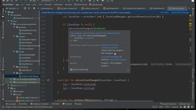The width and height of the screenshot is (196, 110).
Task: Open the Terminal tool window
Action: coord(67,104)
